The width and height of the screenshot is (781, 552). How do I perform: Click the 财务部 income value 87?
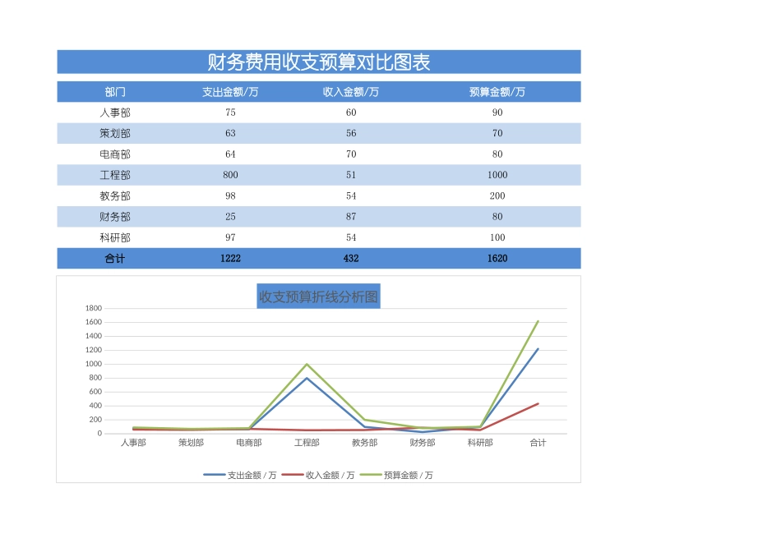[351, 217]
